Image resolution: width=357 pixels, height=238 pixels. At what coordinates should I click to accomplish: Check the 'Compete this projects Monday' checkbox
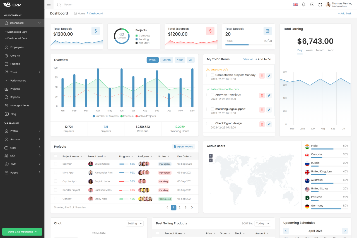pyautogui.click(x=213, y=75)
